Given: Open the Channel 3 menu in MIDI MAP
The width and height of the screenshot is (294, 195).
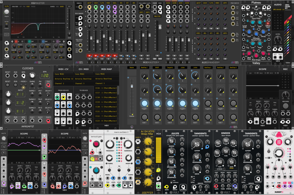Looking at the screenshot, I should point(106,84).
